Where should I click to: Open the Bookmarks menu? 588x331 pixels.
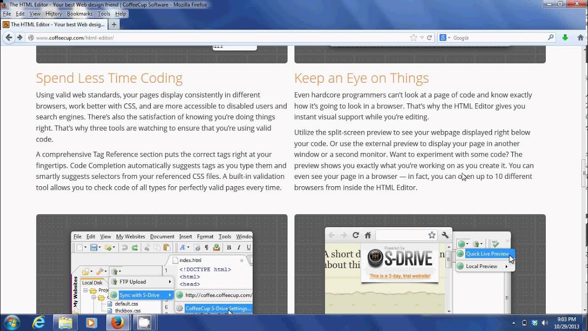point(79,14)
